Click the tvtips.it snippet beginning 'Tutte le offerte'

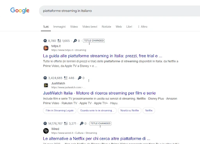111,64
